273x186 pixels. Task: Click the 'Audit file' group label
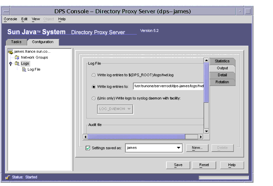95,125
